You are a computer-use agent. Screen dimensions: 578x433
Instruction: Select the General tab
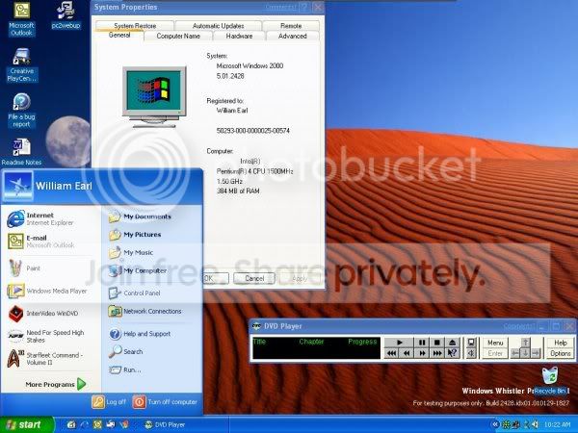(x=119, y=35)
